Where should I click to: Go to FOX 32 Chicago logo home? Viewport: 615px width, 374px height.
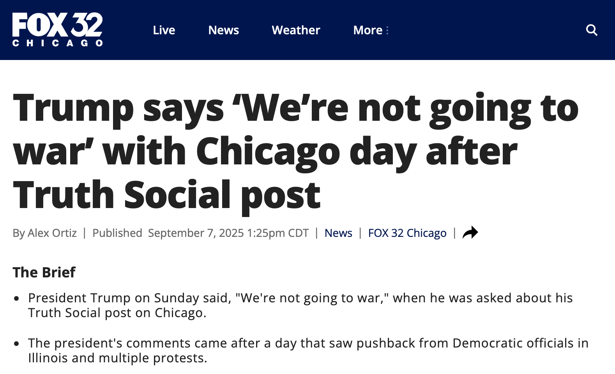[58, 30]
